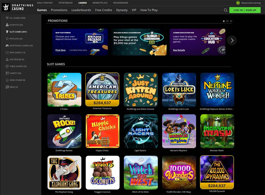The image size is (265, 195).
Task: Open the Sportsbook tab
Action: (65, 3)
